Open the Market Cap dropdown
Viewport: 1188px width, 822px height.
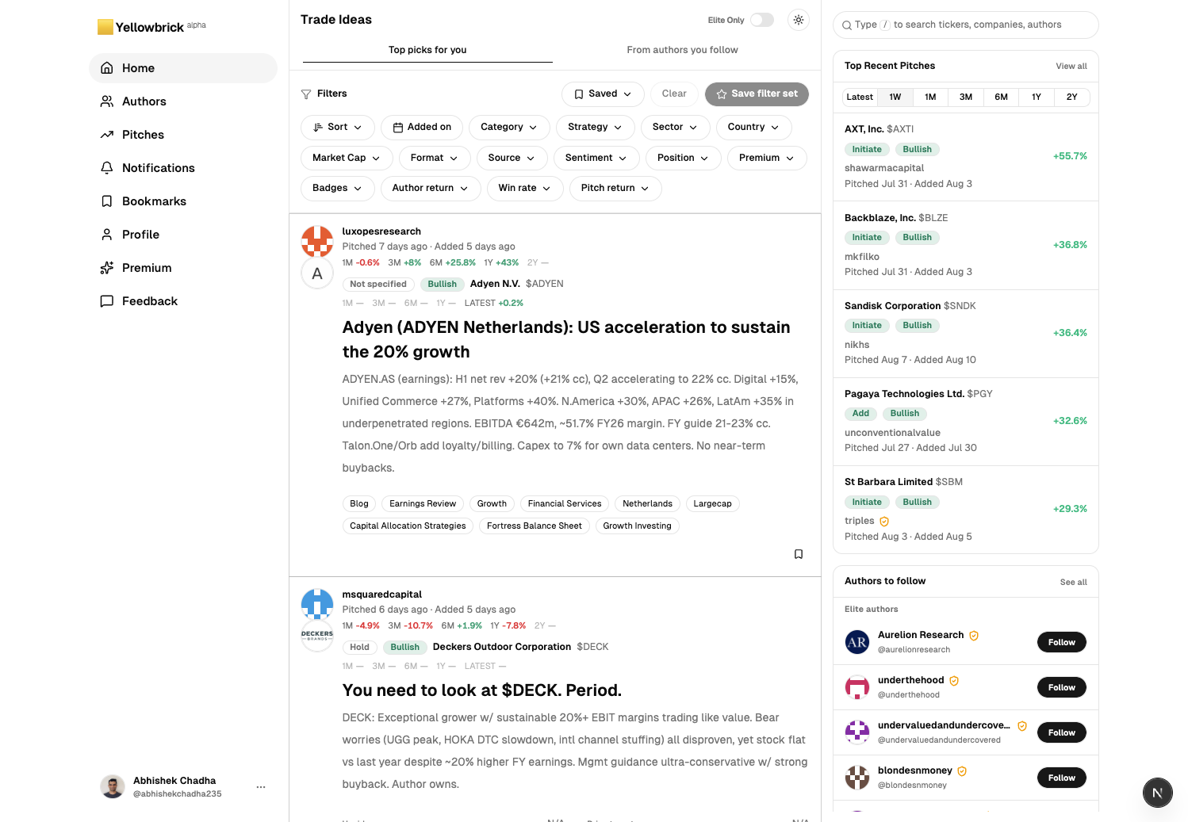[347, 158]
